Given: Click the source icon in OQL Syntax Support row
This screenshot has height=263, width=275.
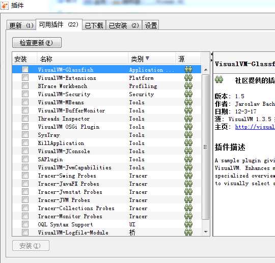Looking at the screenshot, I should 188,224.
